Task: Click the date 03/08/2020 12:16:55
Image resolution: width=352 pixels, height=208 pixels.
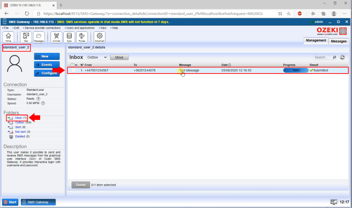Action: (236, 71)
